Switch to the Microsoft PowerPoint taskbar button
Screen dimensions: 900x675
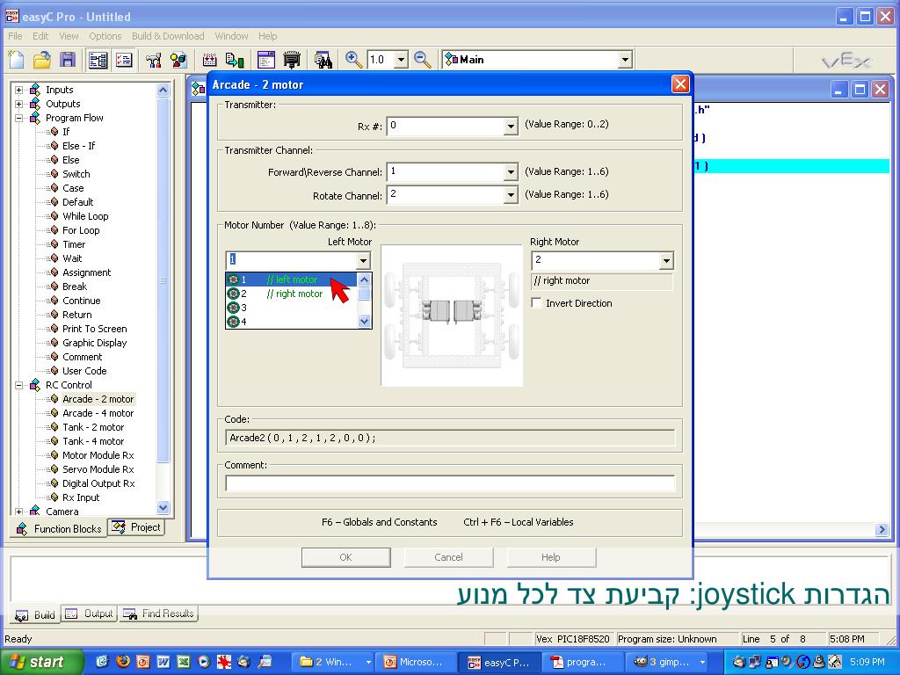click(417, 662)
